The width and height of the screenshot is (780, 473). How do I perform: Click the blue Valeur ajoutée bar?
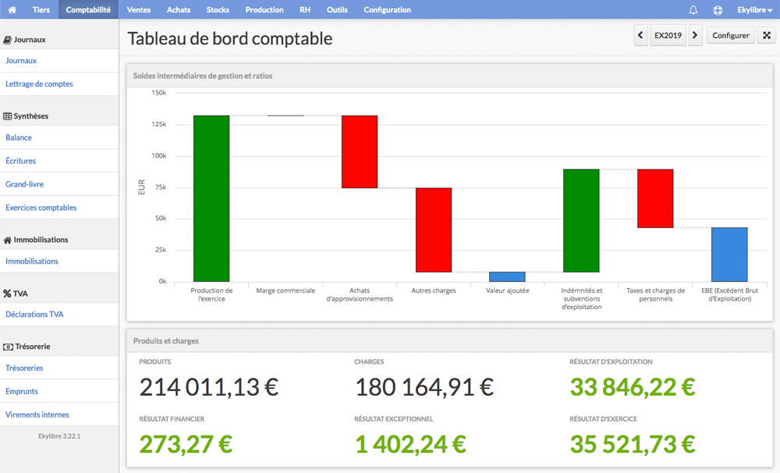coord(507,276)
